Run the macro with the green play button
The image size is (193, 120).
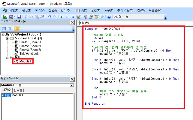click(62, 17)
